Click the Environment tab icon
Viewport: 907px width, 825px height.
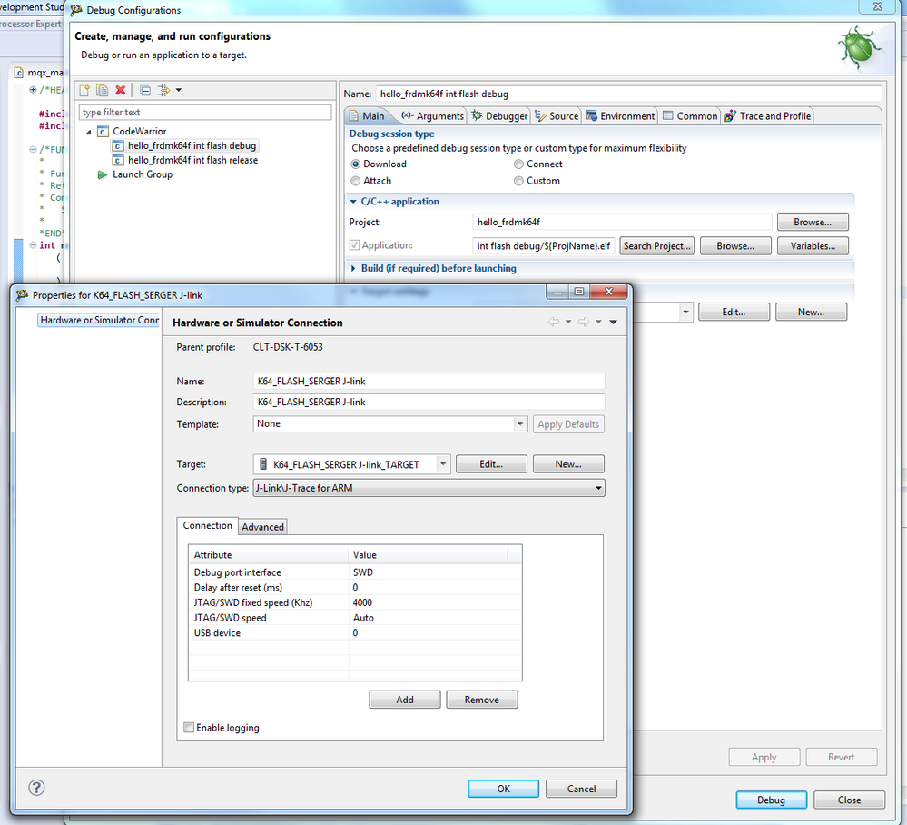(x=591, y=115)
